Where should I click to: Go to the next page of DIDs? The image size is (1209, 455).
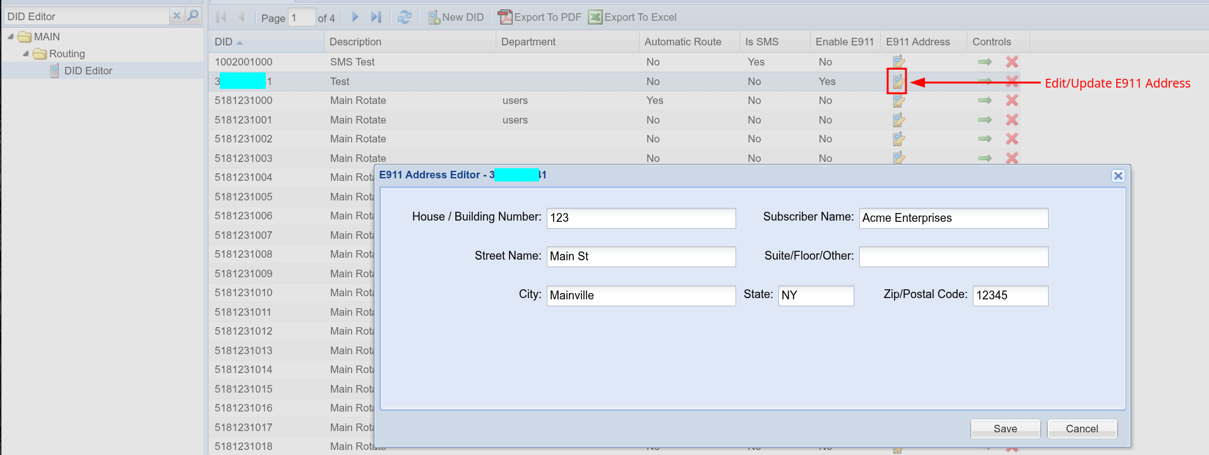pos(355,18)
